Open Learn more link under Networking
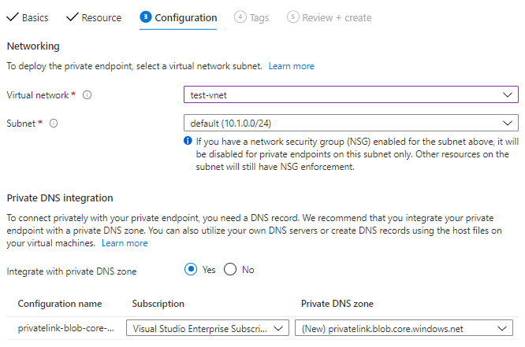Screen dimensions: 525x347 tap(291, 66)
